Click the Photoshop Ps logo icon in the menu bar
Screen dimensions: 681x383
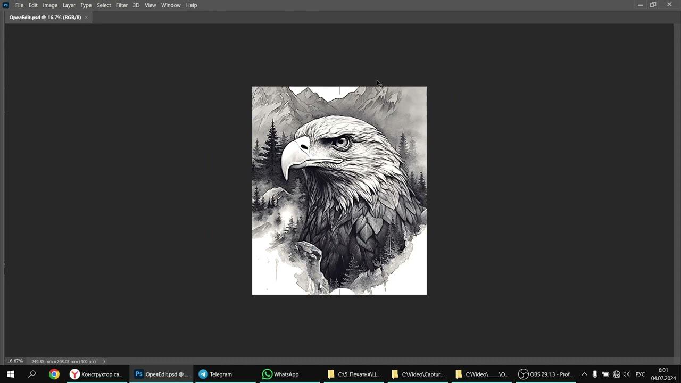(6, 5)
